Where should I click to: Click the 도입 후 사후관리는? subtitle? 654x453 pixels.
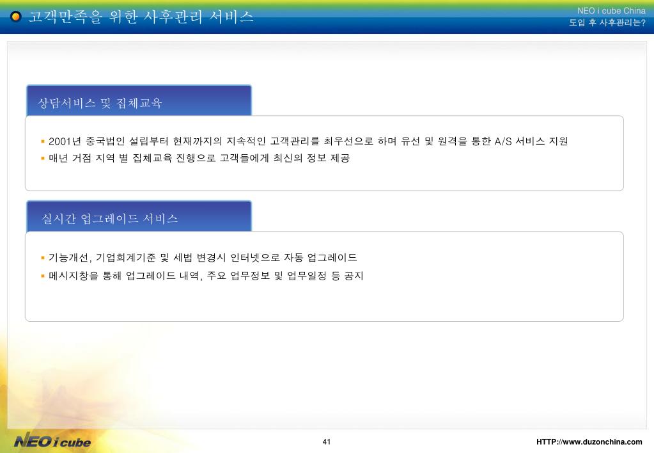coord(607,22)
